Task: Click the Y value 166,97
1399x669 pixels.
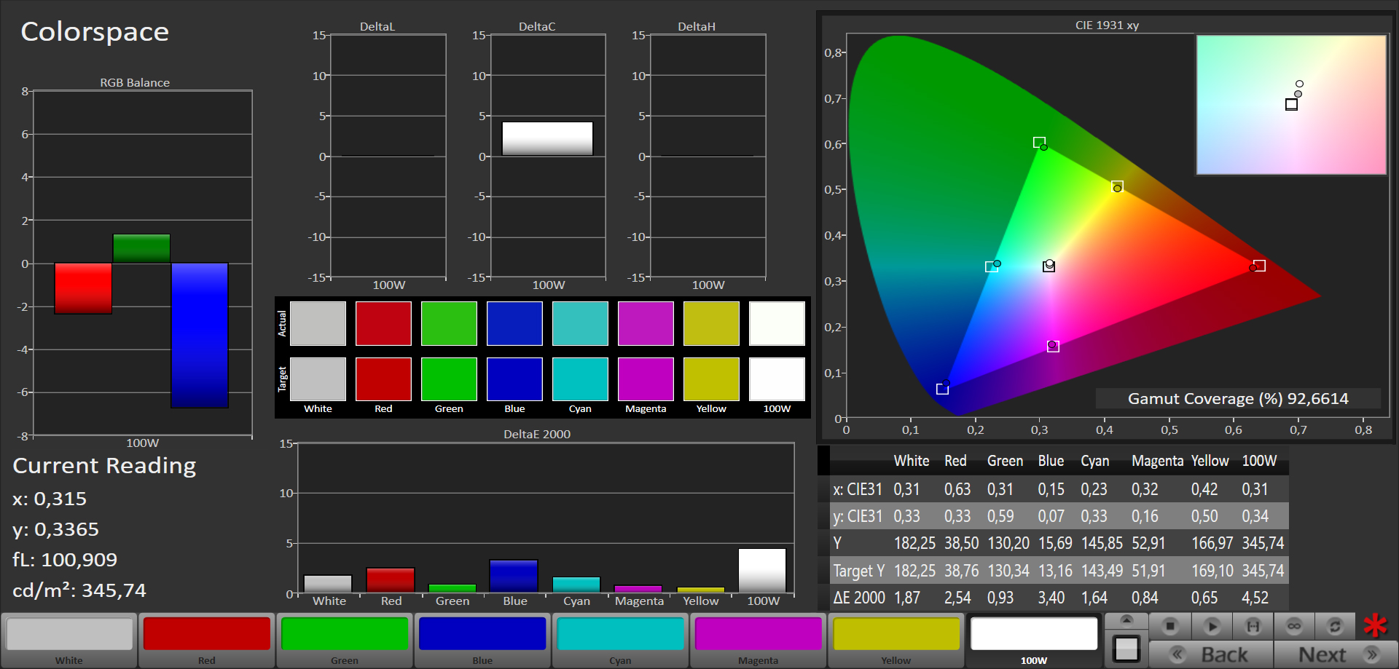Action: 1212,543
